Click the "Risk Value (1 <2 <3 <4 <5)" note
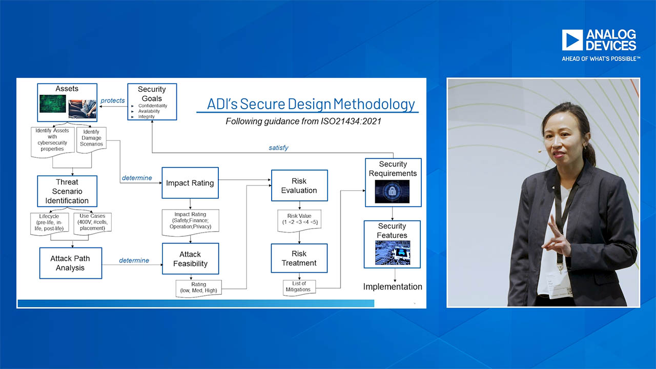The height and width of the screenshot is (369, 656). pyautogui.click(x=299, y=221)
